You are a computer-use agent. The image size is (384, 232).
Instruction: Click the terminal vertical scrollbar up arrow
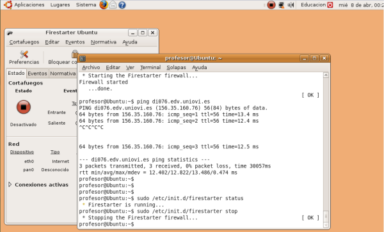pos(326,75)
